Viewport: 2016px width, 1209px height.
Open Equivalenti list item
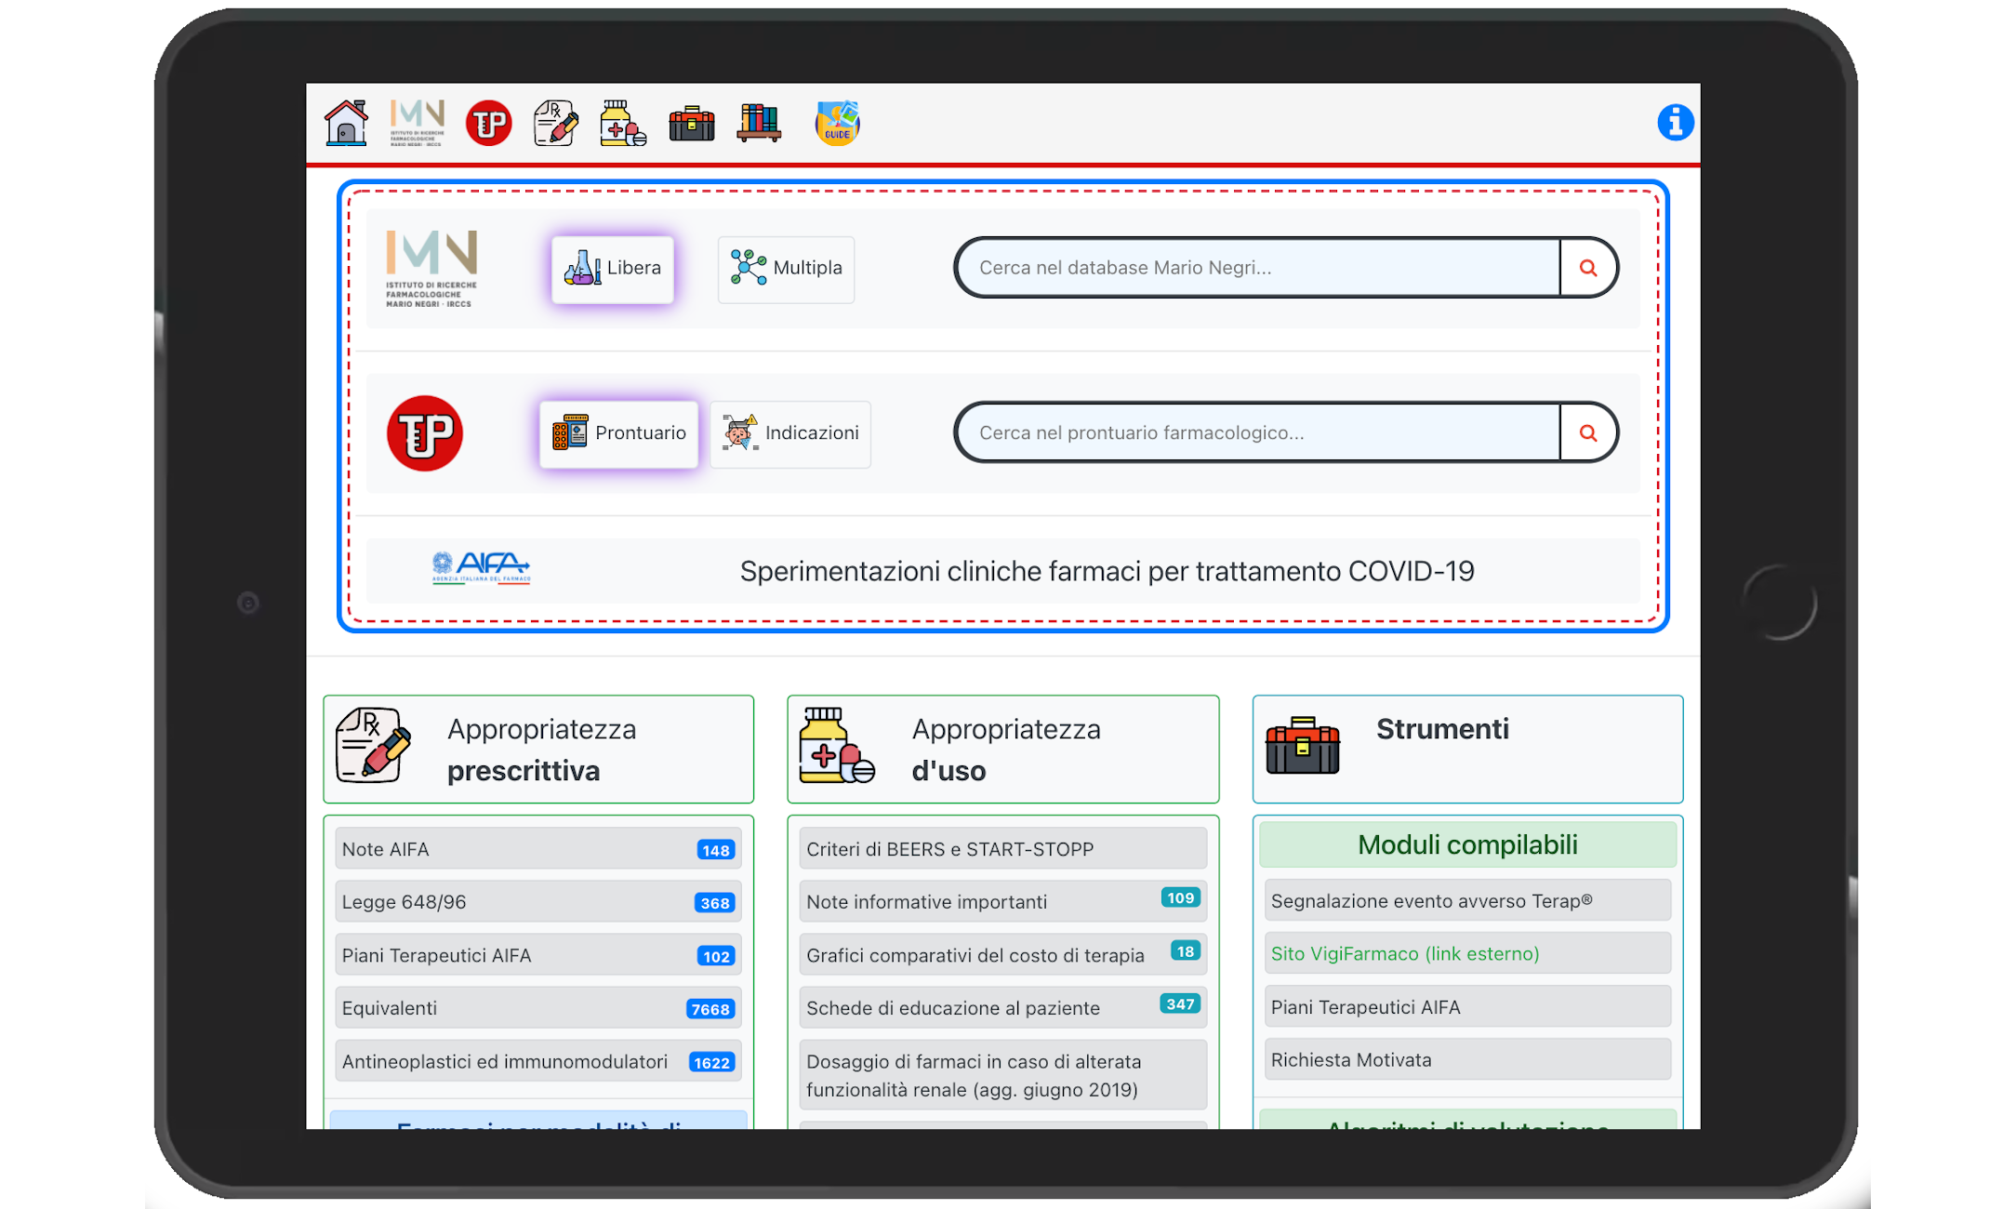coord(538,1008)
